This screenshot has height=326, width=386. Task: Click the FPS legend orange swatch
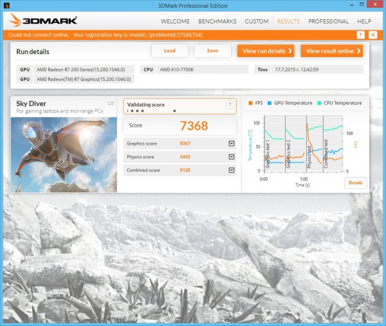250,103
